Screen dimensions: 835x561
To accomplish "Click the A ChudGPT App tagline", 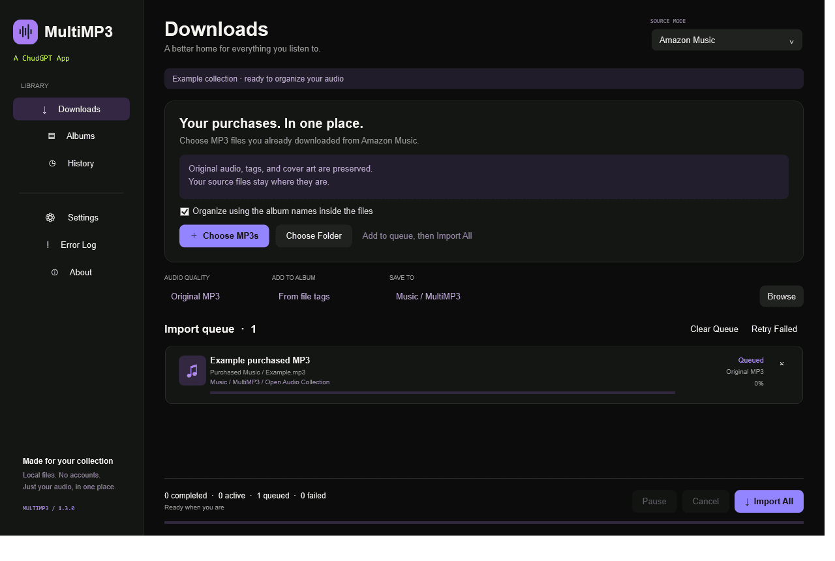I will click(42, 59).
